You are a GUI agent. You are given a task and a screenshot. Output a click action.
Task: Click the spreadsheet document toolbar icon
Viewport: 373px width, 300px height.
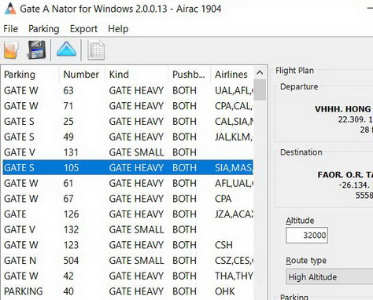(x=96, y=50)
